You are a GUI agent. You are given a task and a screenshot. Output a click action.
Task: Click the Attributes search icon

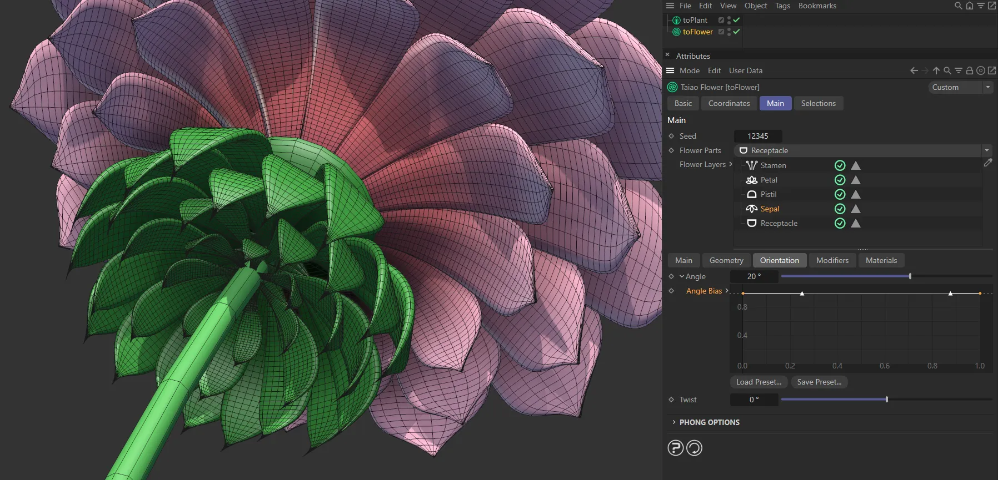[x=947, y=70]
